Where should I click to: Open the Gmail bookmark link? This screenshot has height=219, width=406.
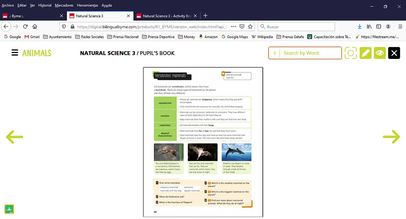32,37
